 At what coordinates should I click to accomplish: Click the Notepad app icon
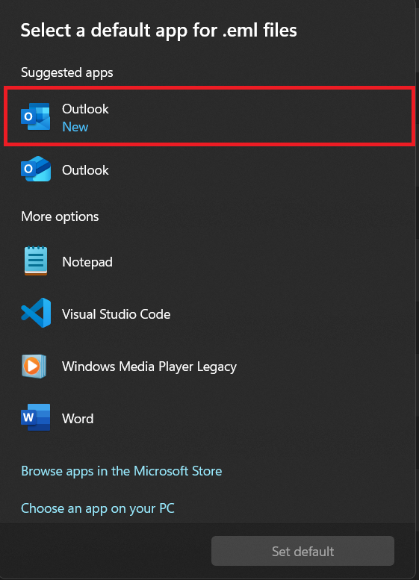coord(36,261)
